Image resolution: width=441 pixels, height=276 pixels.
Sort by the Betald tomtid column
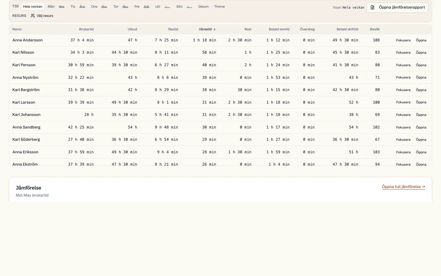pyautogui.click(x=279, y=29)
